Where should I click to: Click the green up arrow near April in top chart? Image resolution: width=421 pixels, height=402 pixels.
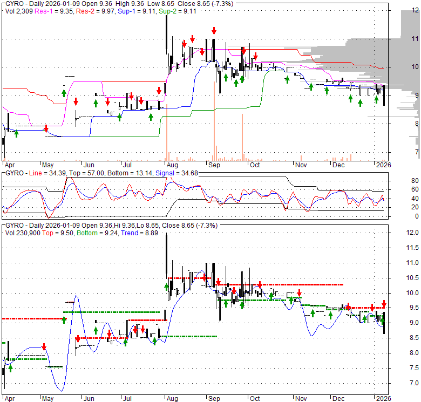point(16,133)
